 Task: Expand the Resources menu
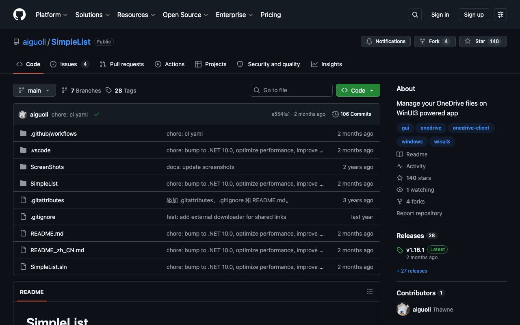(x=136, y=15)
